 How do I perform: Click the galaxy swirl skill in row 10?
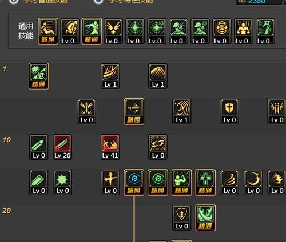point(158,147)
